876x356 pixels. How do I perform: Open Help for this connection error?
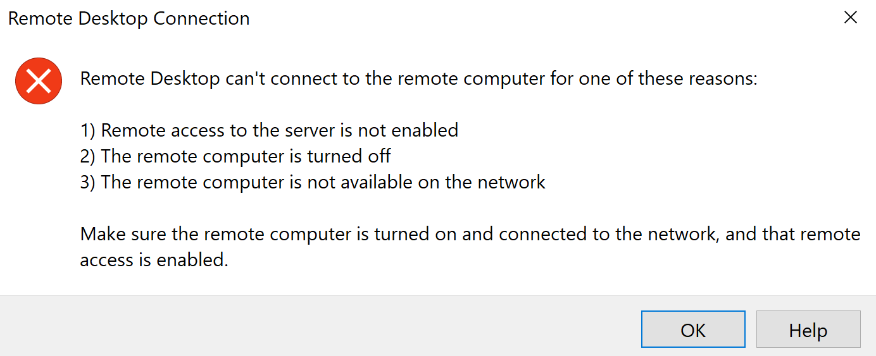pyautogui.click(x=808, y=329)
